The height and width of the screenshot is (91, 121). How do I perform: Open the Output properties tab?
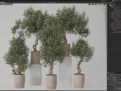tap(108, 80)
